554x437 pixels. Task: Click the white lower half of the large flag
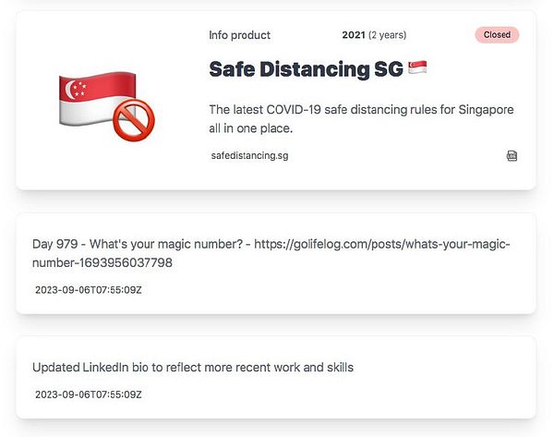click(x=87, y=112)
